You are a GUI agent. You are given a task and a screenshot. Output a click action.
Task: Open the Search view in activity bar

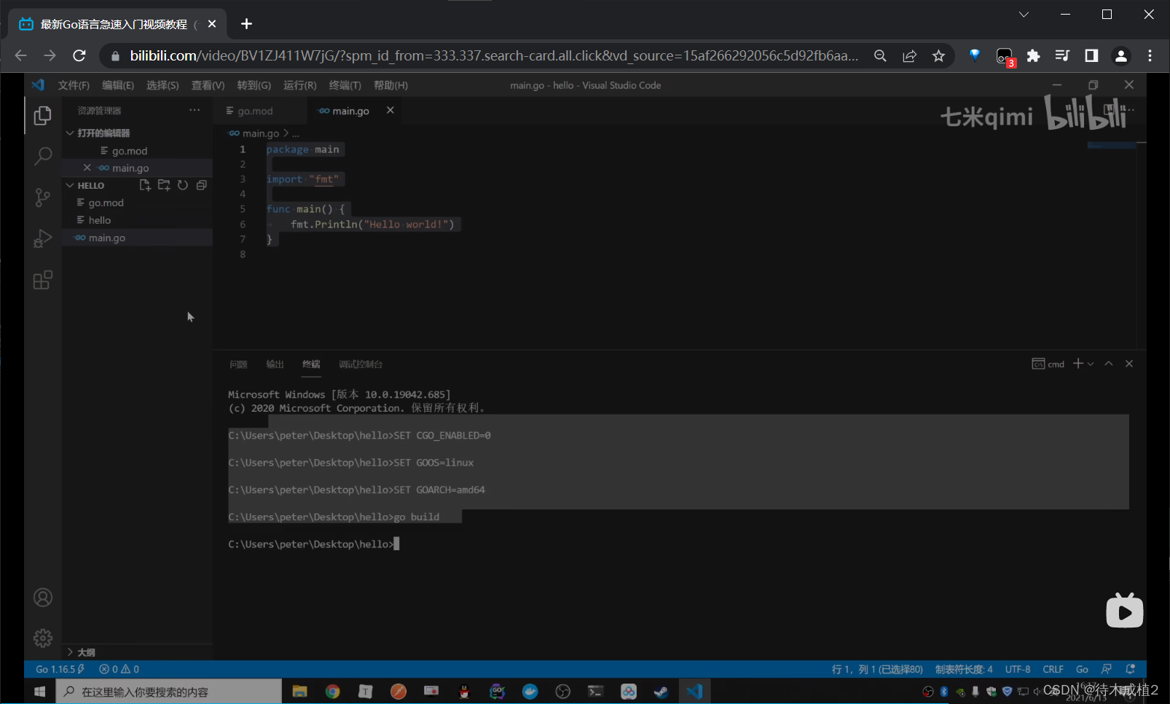pos(43,156)
